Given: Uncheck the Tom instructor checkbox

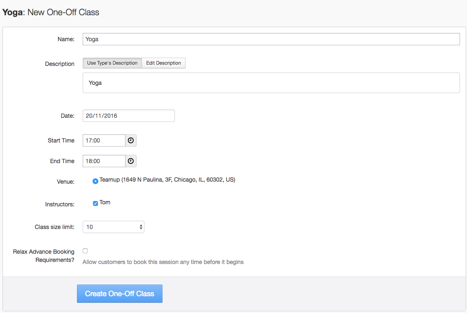Looking at the screenshot, I should tap(95, 203).
